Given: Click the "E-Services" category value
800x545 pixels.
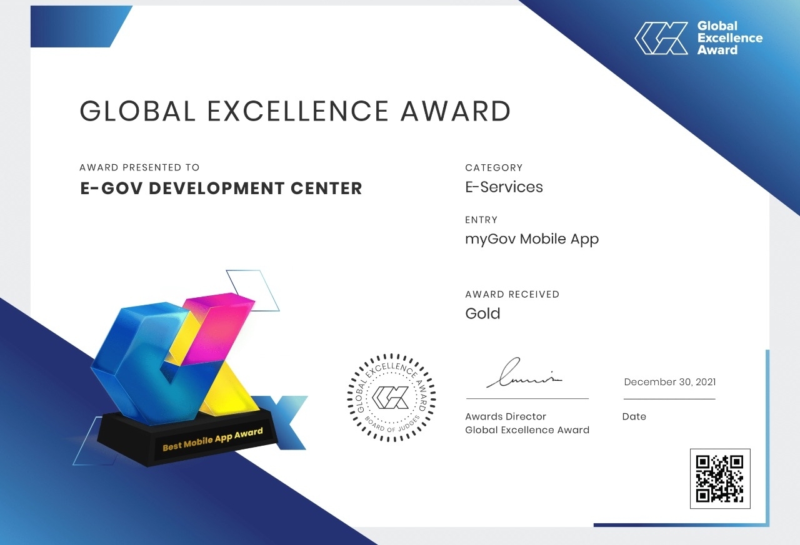Looking at the screenshot, I should pyautogui.click(x=504, y=187).
